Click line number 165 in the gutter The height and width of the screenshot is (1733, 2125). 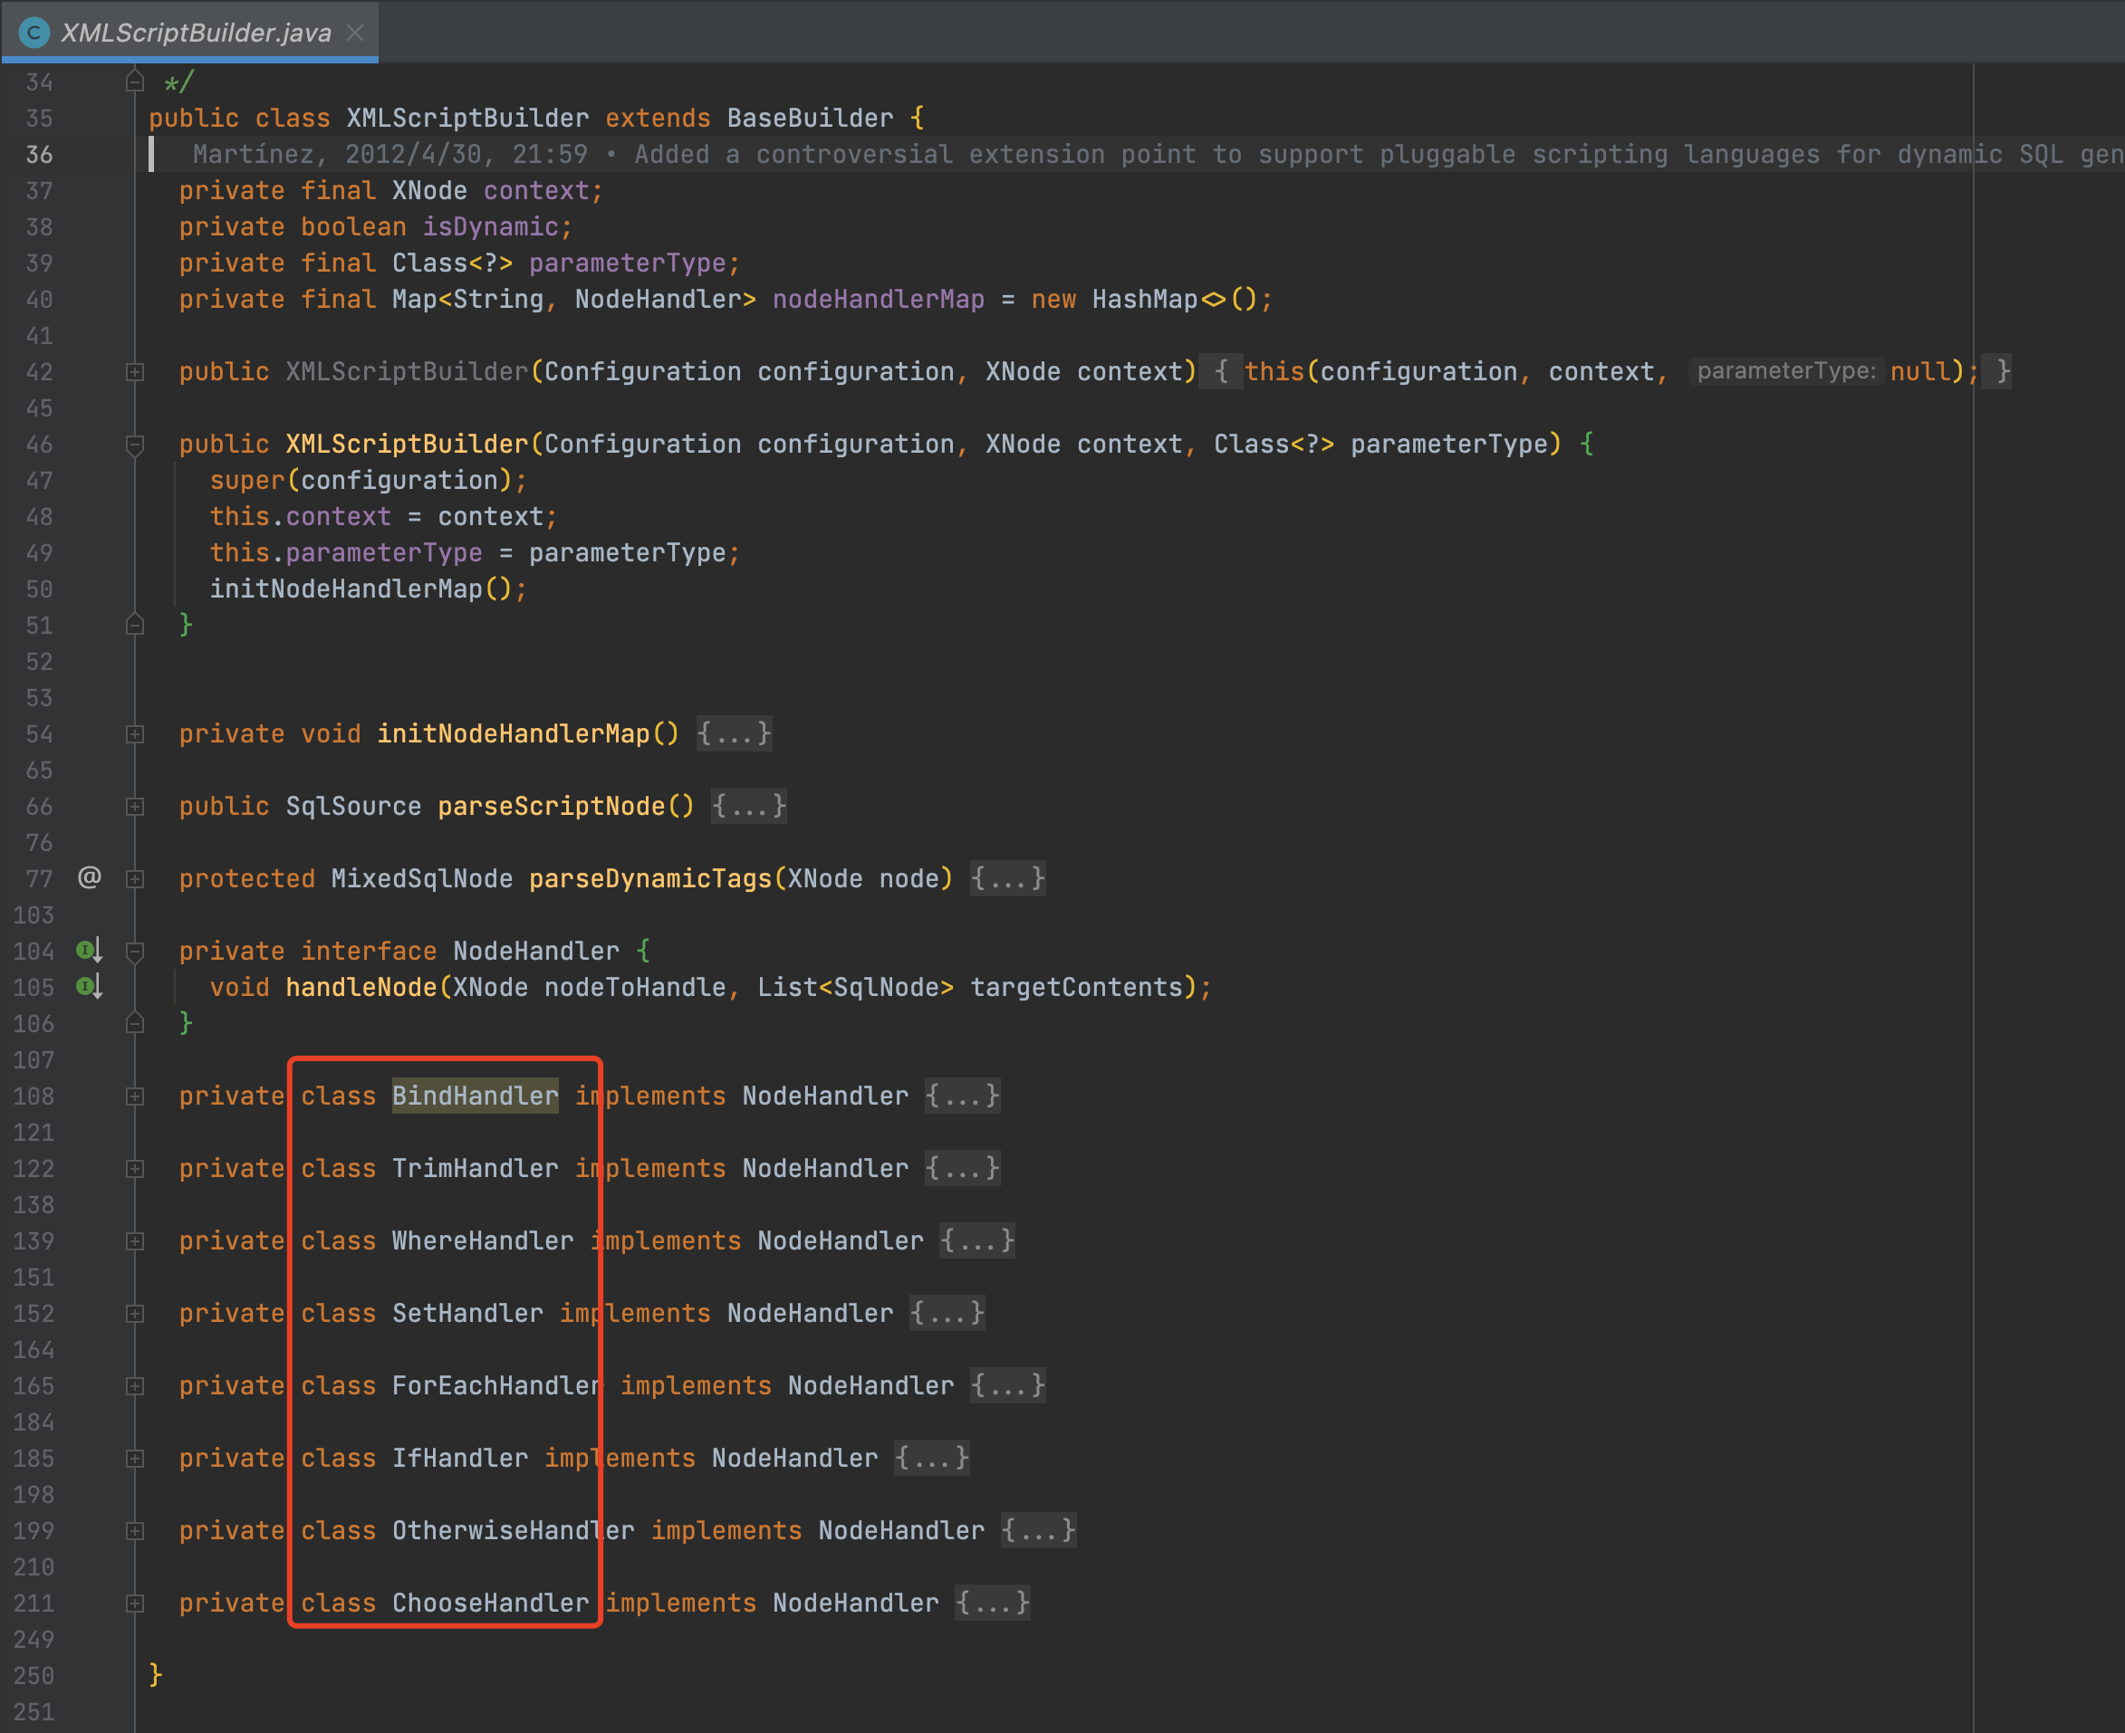(x=34, y=1386)
